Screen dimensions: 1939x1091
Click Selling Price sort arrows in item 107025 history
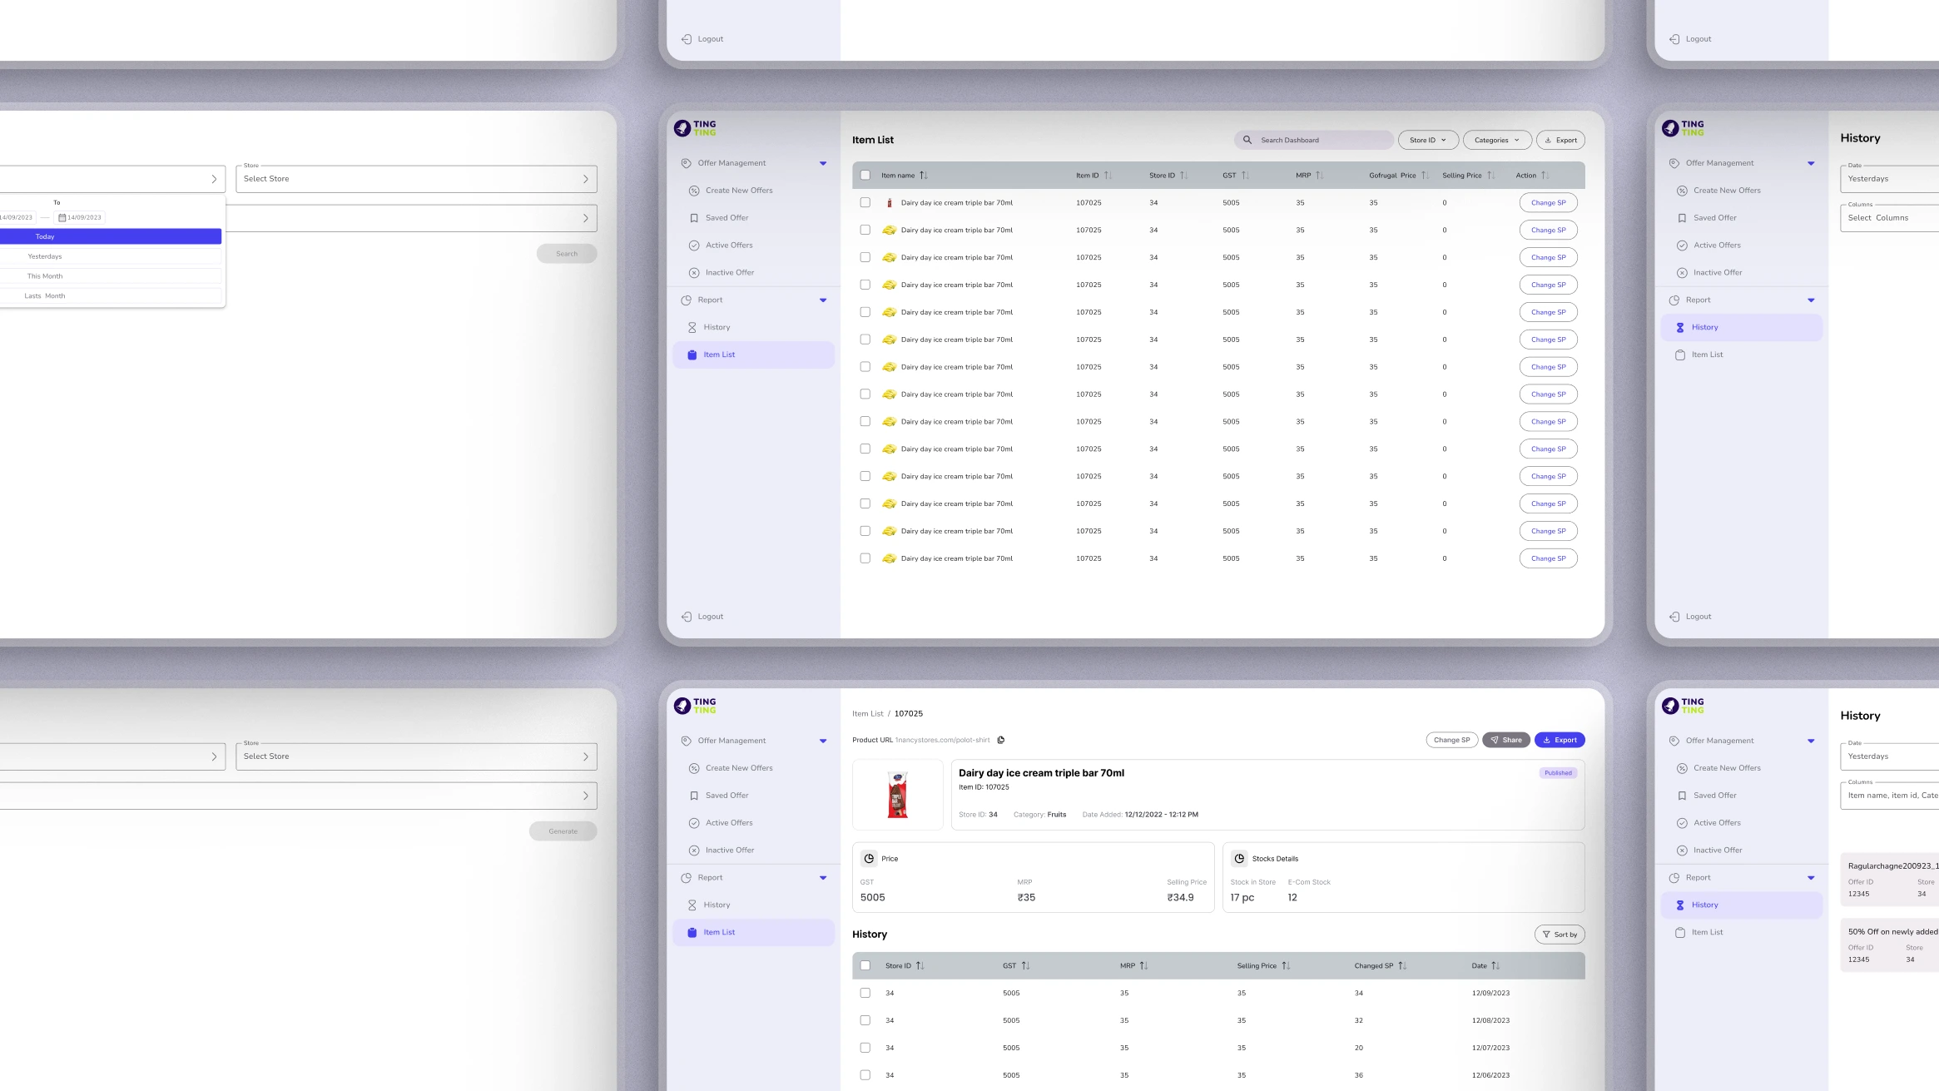(x=1286, y=966)
